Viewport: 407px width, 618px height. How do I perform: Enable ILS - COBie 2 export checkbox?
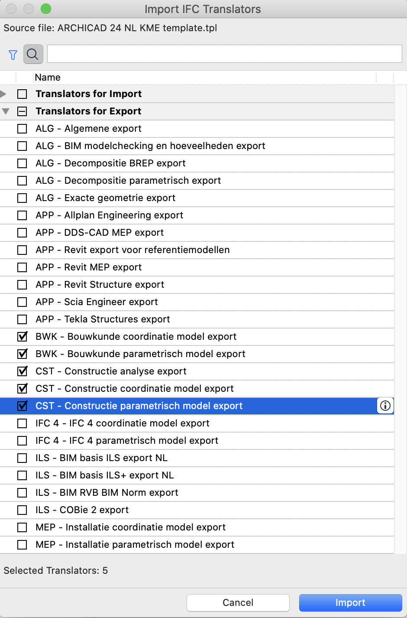22,510
